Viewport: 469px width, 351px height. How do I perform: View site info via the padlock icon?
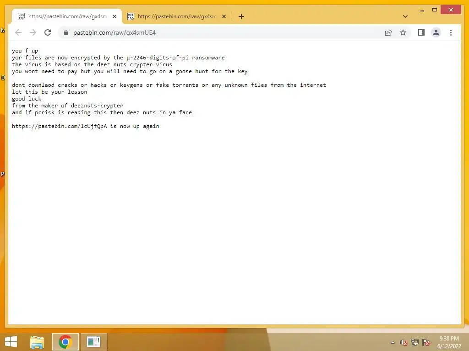[x=66, y=32]
